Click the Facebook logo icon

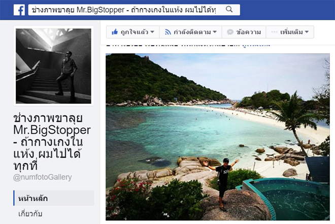click(19, 10)
